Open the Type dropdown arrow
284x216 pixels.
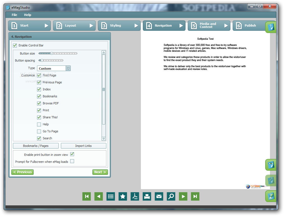(68, 69)
